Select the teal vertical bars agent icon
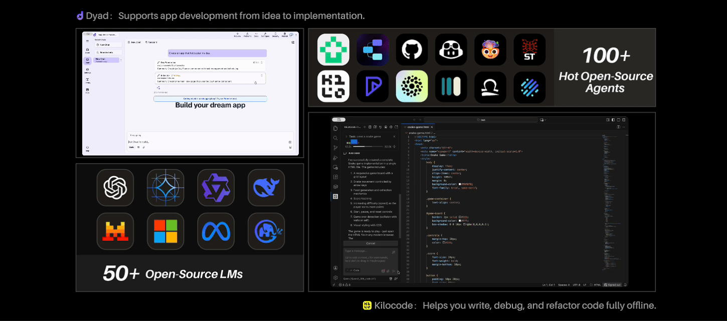The image size is (727, 321). [x=451, y=86]
